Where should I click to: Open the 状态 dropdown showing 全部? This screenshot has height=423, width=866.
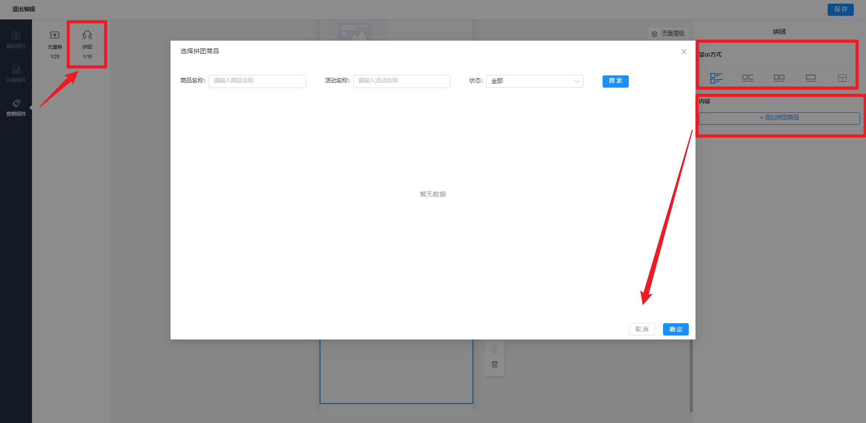point(534,81)
